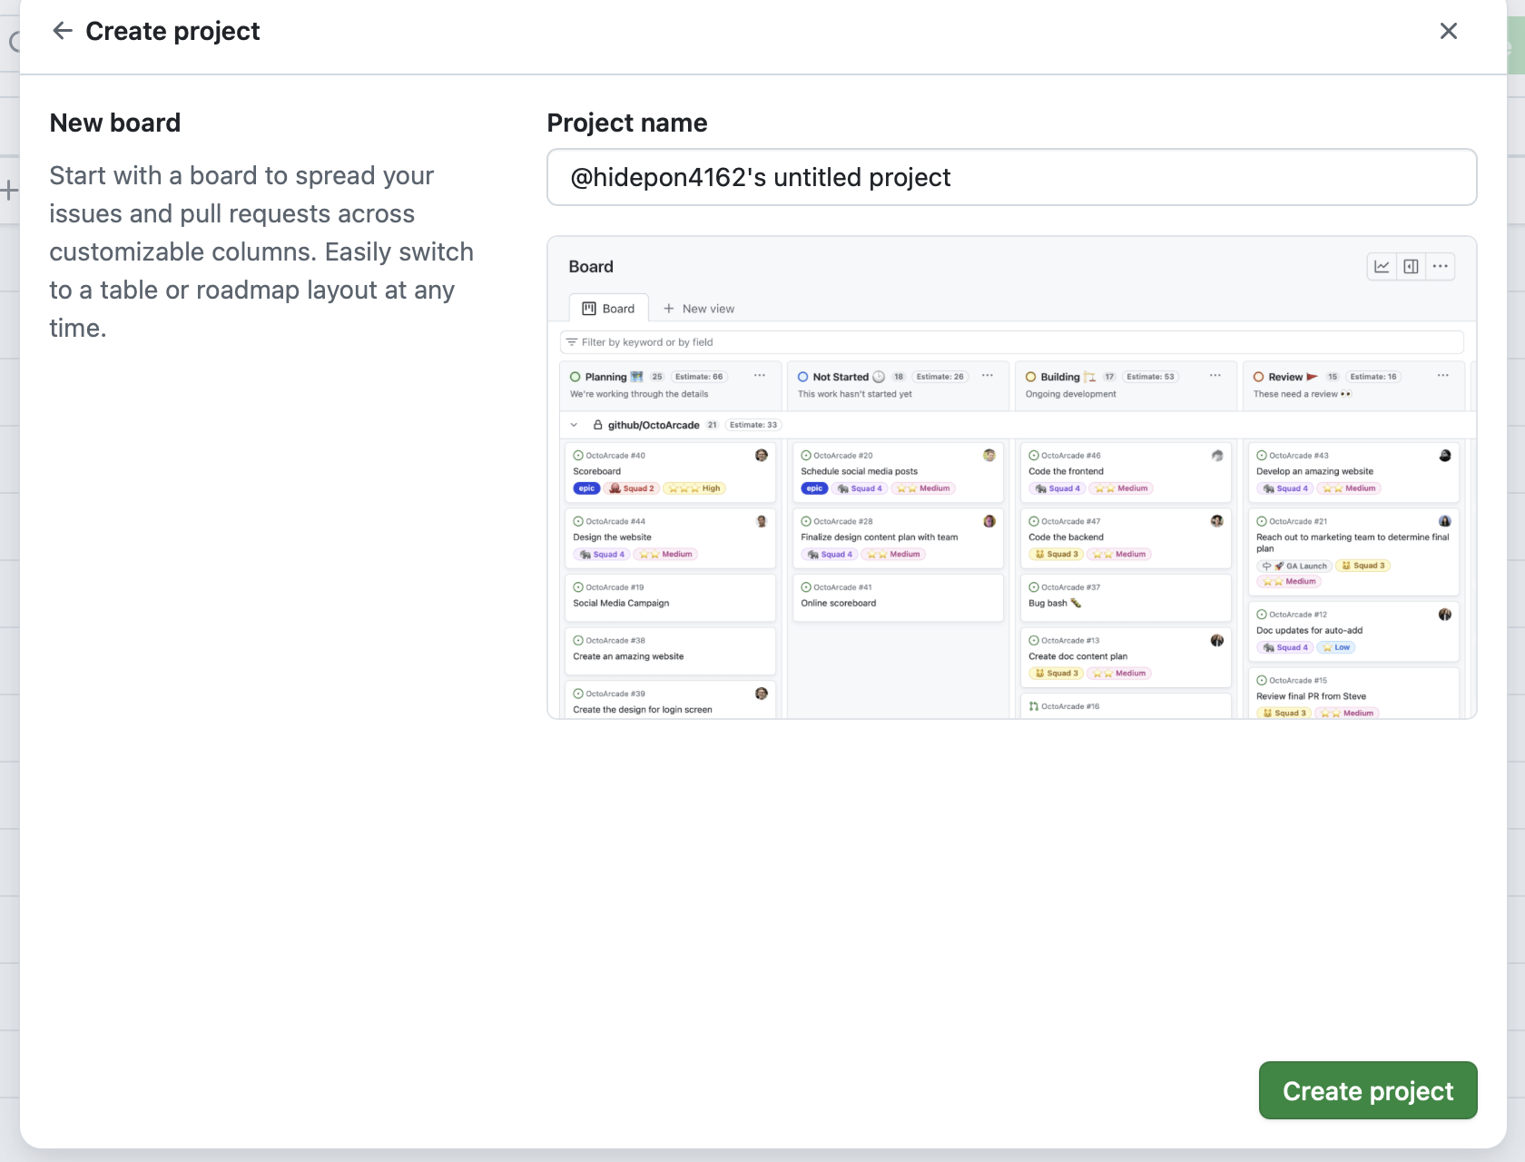Select the Board tab in preview
The width and height of the screenshot is (1525, 1162).
608,309
